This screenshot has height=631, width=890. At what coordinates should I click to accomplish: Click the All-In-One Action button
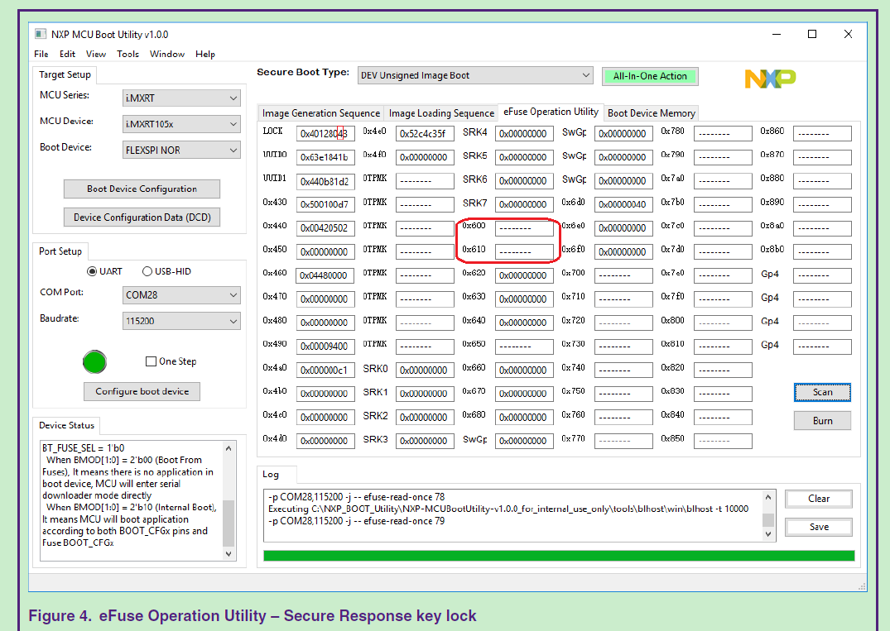650,75
